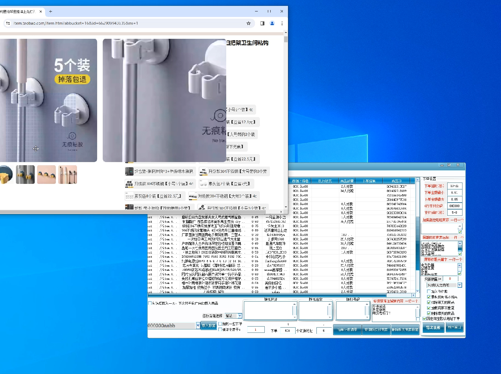Choose the '8个装【立省22.5元】' option

(x=155, y=196)
